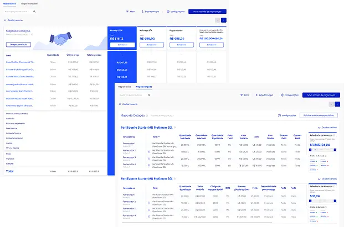The width and height of the screenshot is (344, 227).
Task: Collapse the second table's Ocultar cenários panel
Action: (x=330, y=178)
